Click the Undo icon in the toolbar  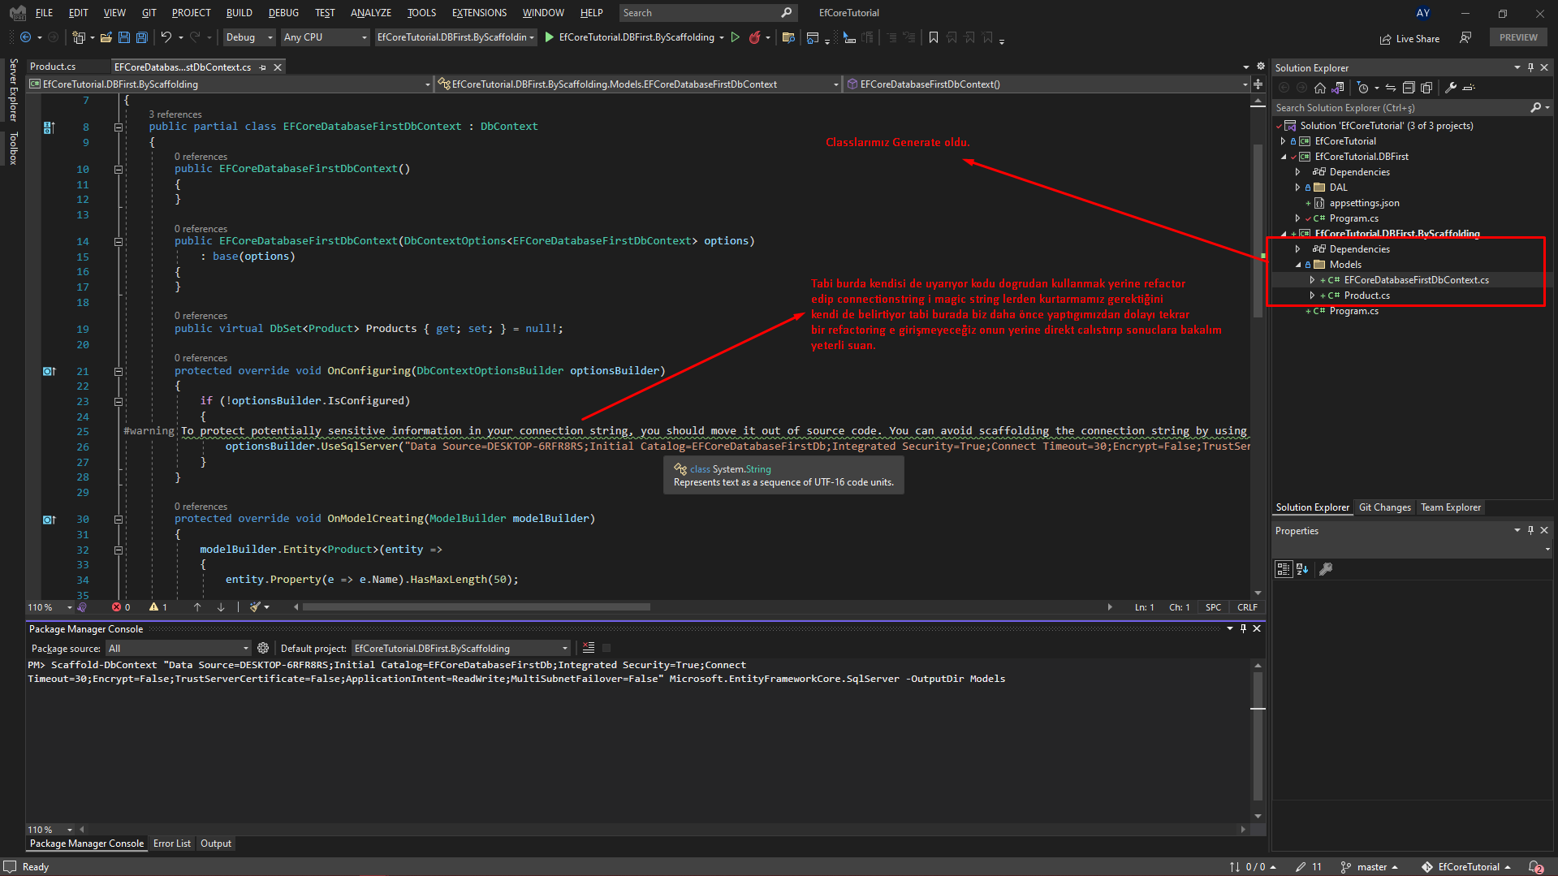coord(167,37)
